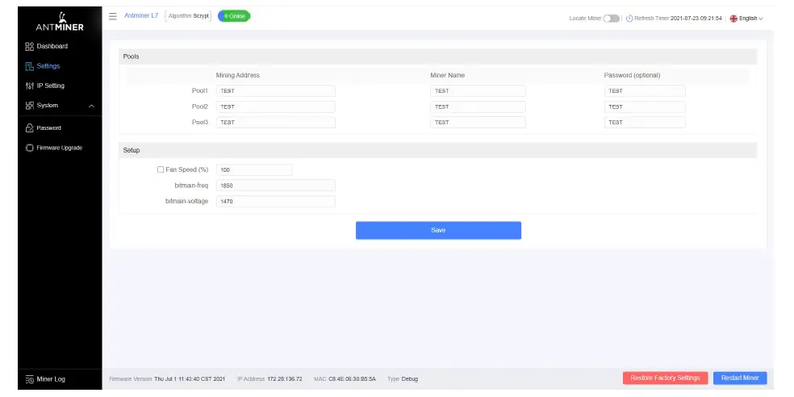Focus Pool1 Miner Name field

(x=478, y=91)
